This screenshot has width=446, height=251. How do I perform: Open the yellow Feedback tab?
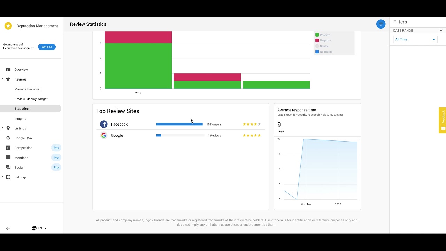443,120
